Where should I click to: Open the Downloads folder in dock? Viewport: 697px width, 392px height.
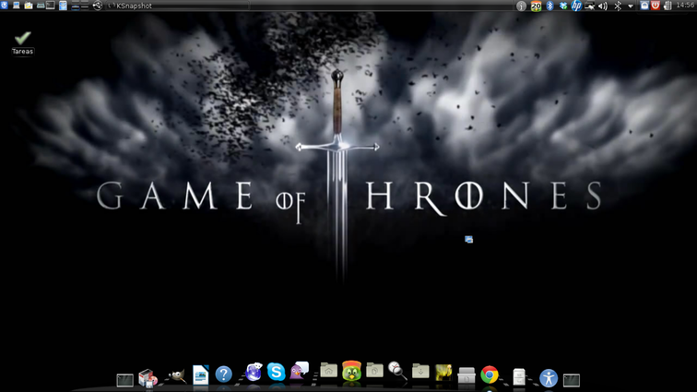[x=420, y=371]
